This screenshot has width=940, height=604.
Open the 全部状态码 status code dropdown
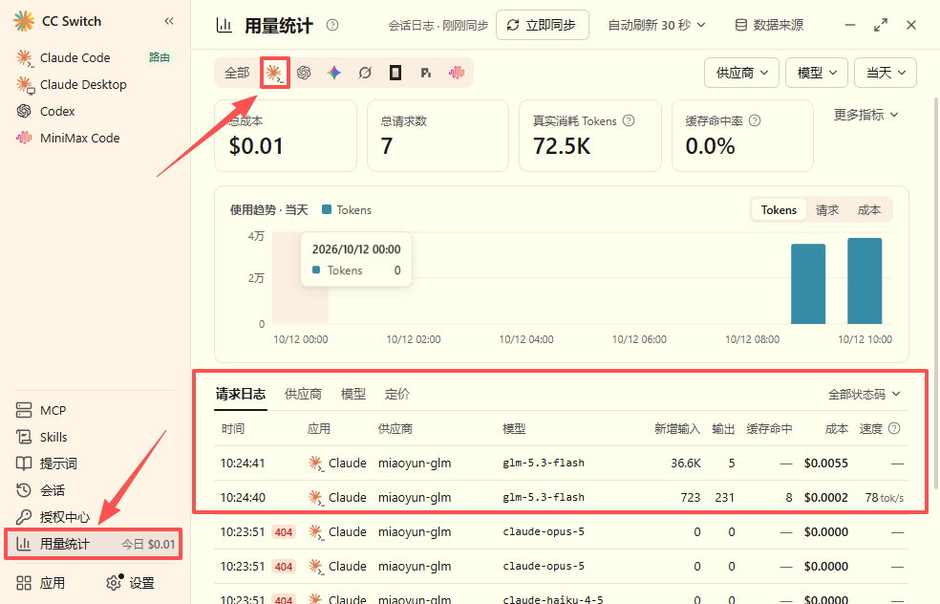coord(864,394)
